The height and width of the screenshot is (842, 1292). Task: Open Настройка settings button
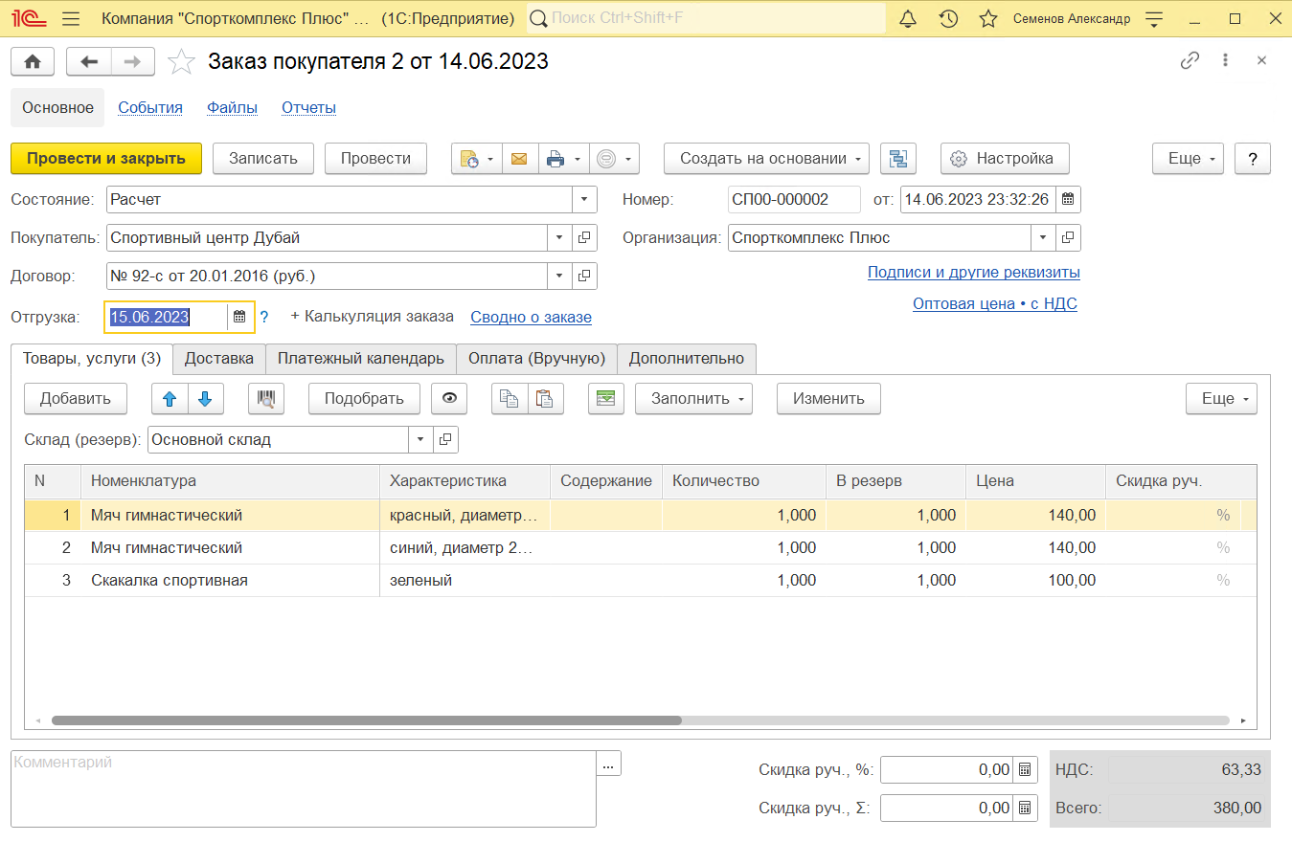[1005, 159]
